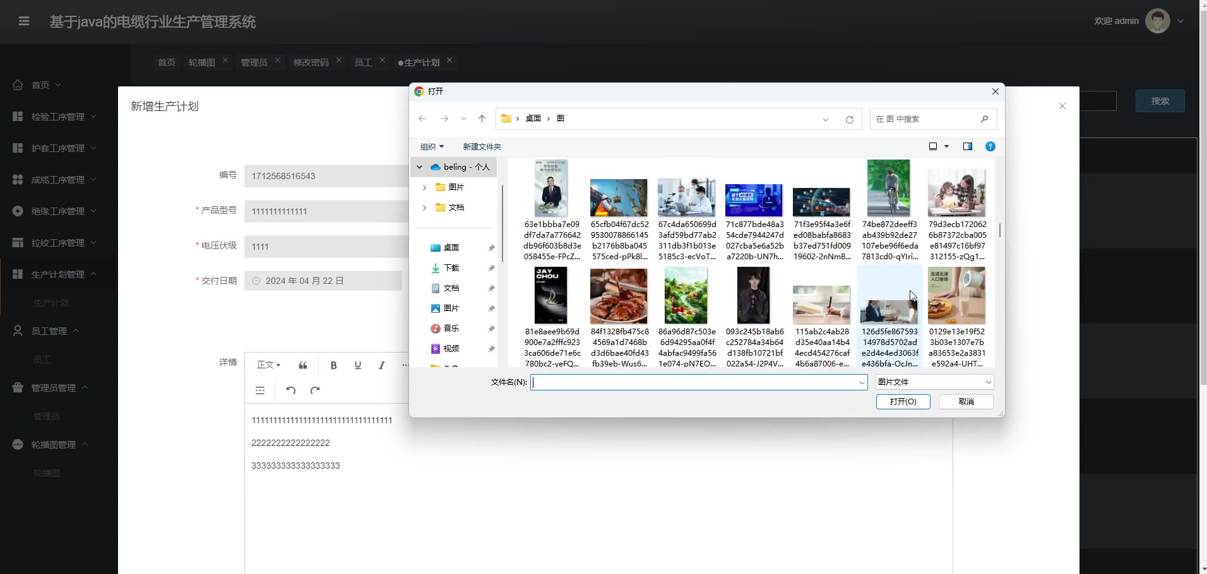1207x574 pixels.
Task: Redo the editor action
Action: pyautogui.click(x=315, y=390)
